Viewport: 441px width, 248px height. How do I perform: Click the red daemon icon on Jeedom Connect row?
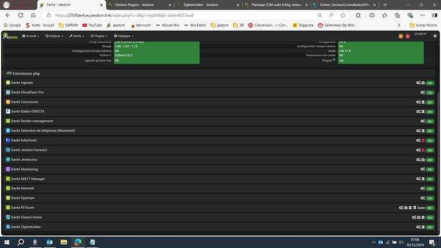[423, 150]
